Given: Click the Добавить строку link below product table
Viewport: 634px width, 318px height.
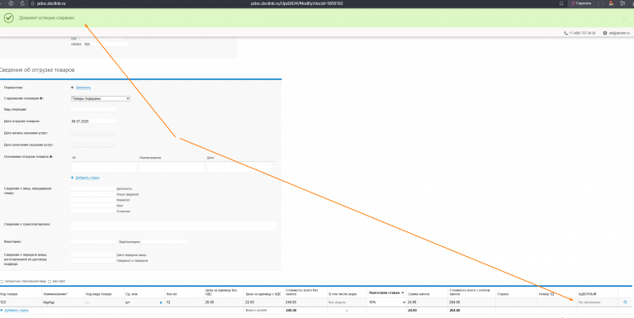Looking at the screenshot, I should (x=17, y=311).
